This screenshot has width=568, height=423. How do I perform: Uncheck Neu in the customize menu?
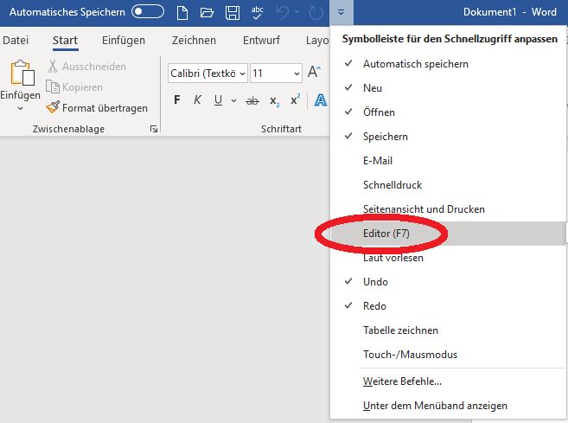click(x=448, y=88)
